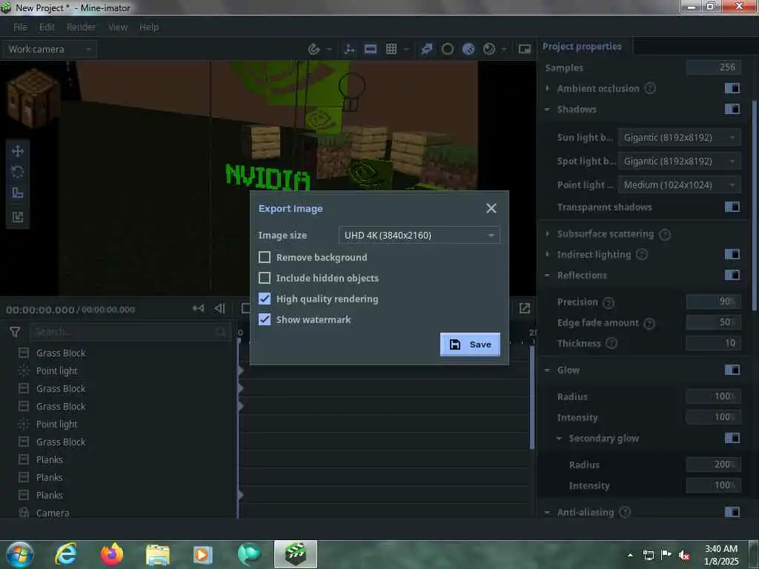Open the Image size dropdown

click(x=420, y=235)
